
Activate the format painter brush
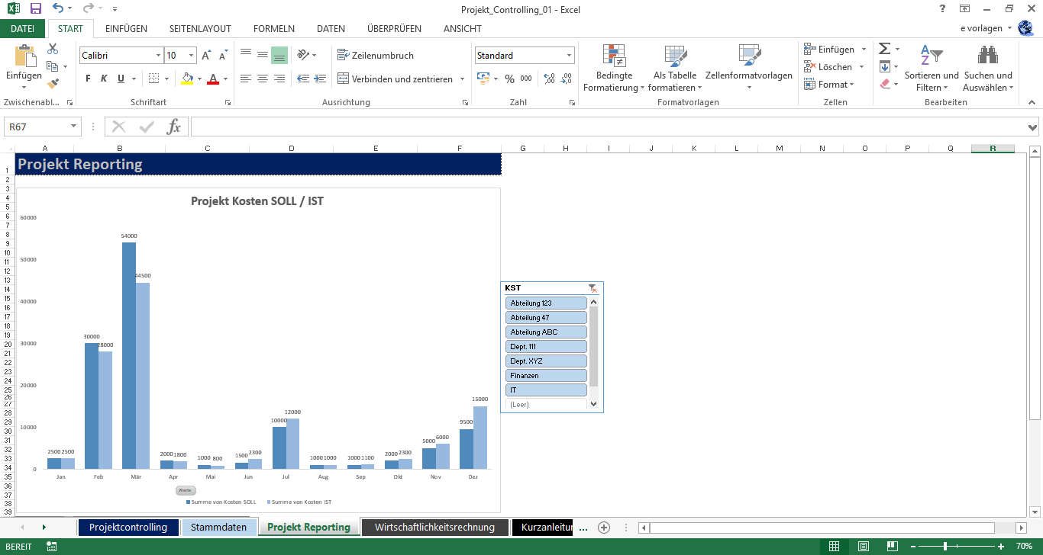coord(53,84)
